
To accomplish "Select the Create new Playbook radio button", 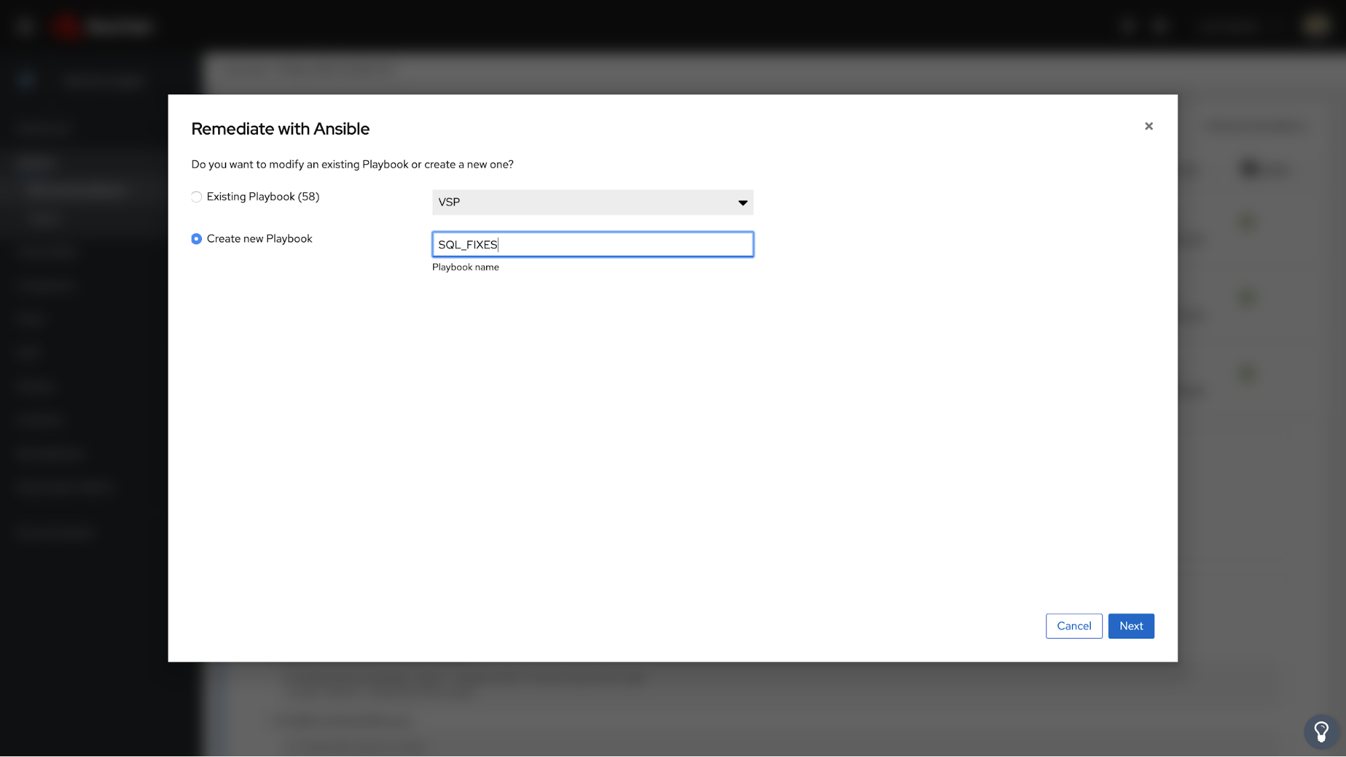I will click(x=197, y=239).
